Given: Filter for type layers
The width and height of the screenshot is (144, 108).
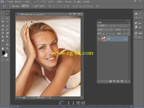Looking at the screenshot, I should click(x=118, y=26).
